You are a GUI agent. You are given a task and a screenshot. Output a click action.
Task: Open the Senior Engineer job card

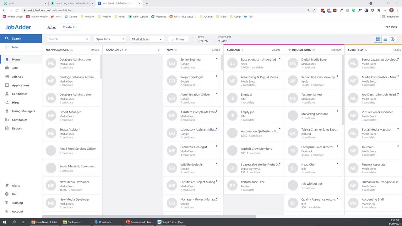(x=192, y=63)
